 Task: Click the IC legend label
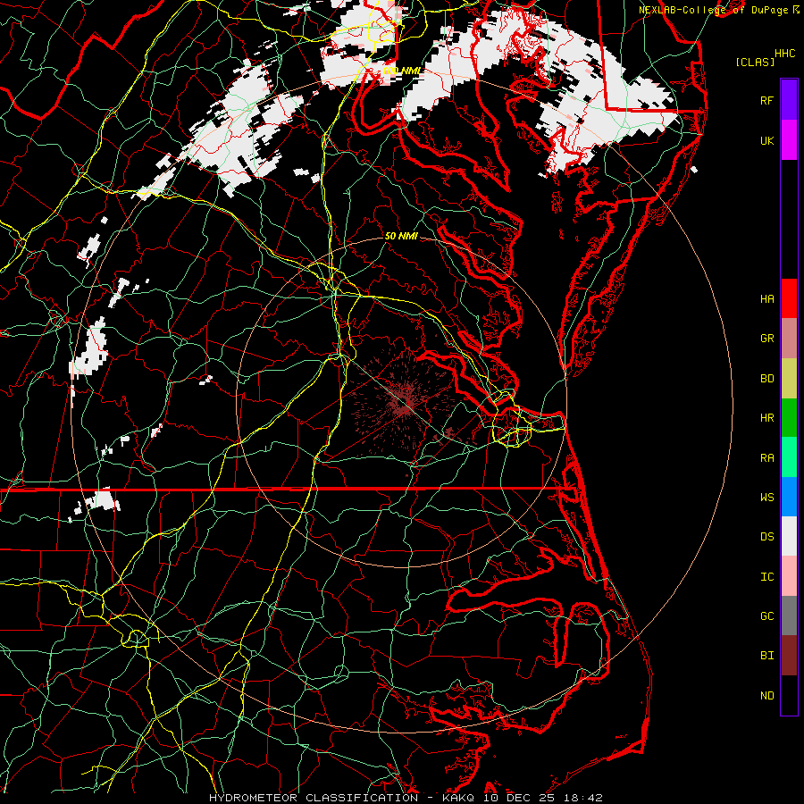766,577
